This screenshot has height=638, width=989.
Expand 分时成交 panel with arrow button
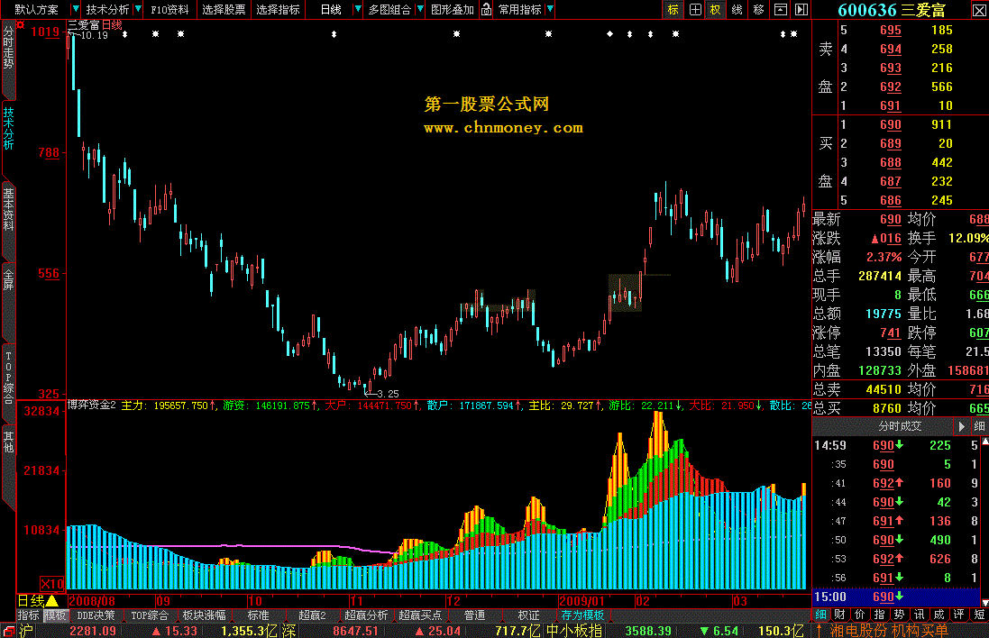click(961, 426)
